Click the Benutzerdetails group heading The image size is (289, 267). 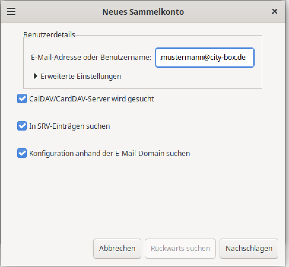click(49, 35)
